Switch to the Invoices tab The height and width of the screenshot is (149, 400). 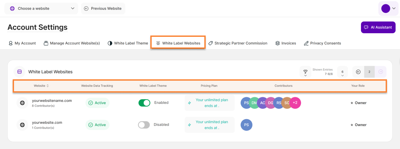coord(285,43)
